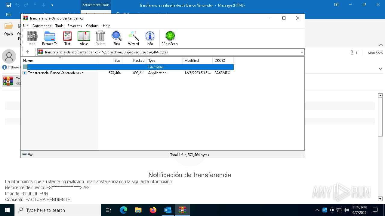
Task: Expand the archive path dropdown
Action: click(302, 52)
